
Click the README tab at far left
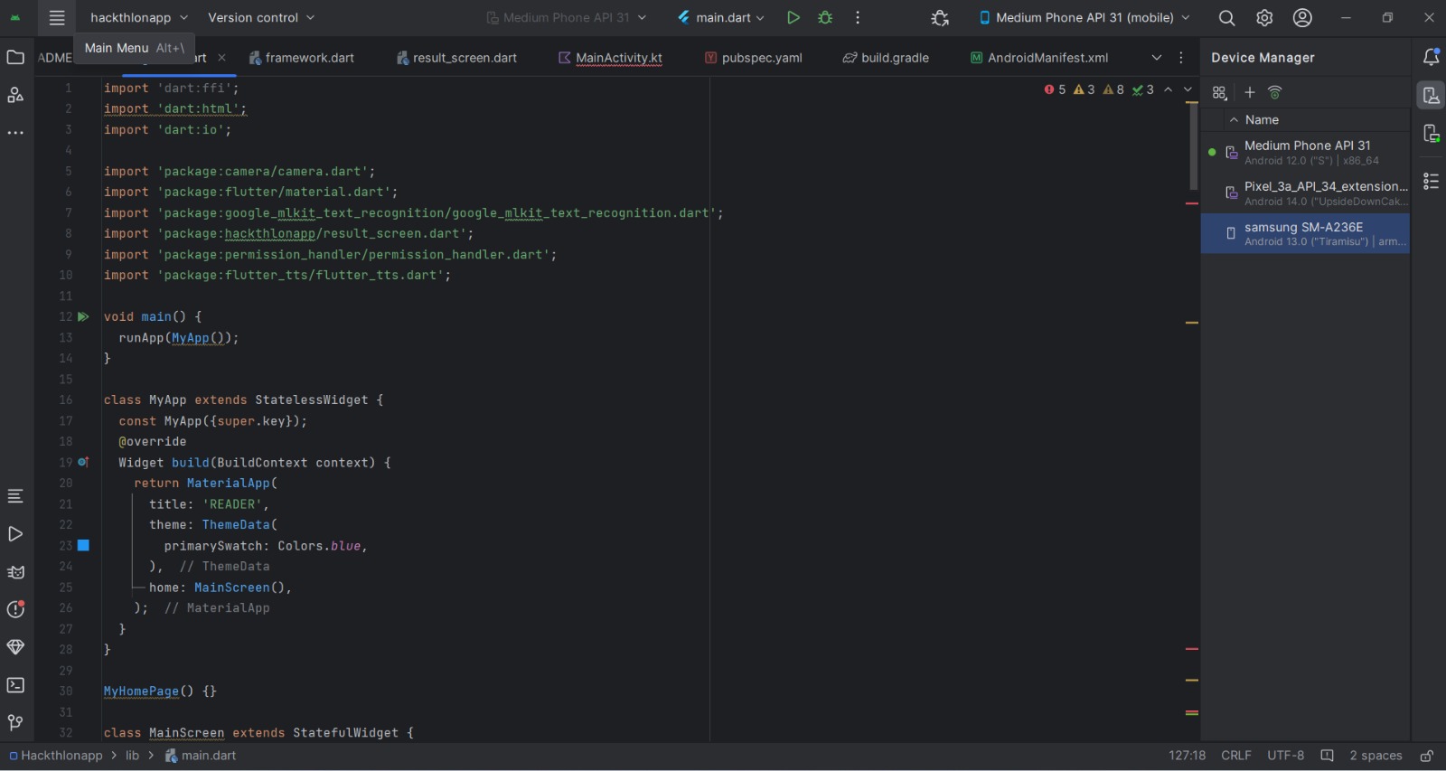point(54,57)
